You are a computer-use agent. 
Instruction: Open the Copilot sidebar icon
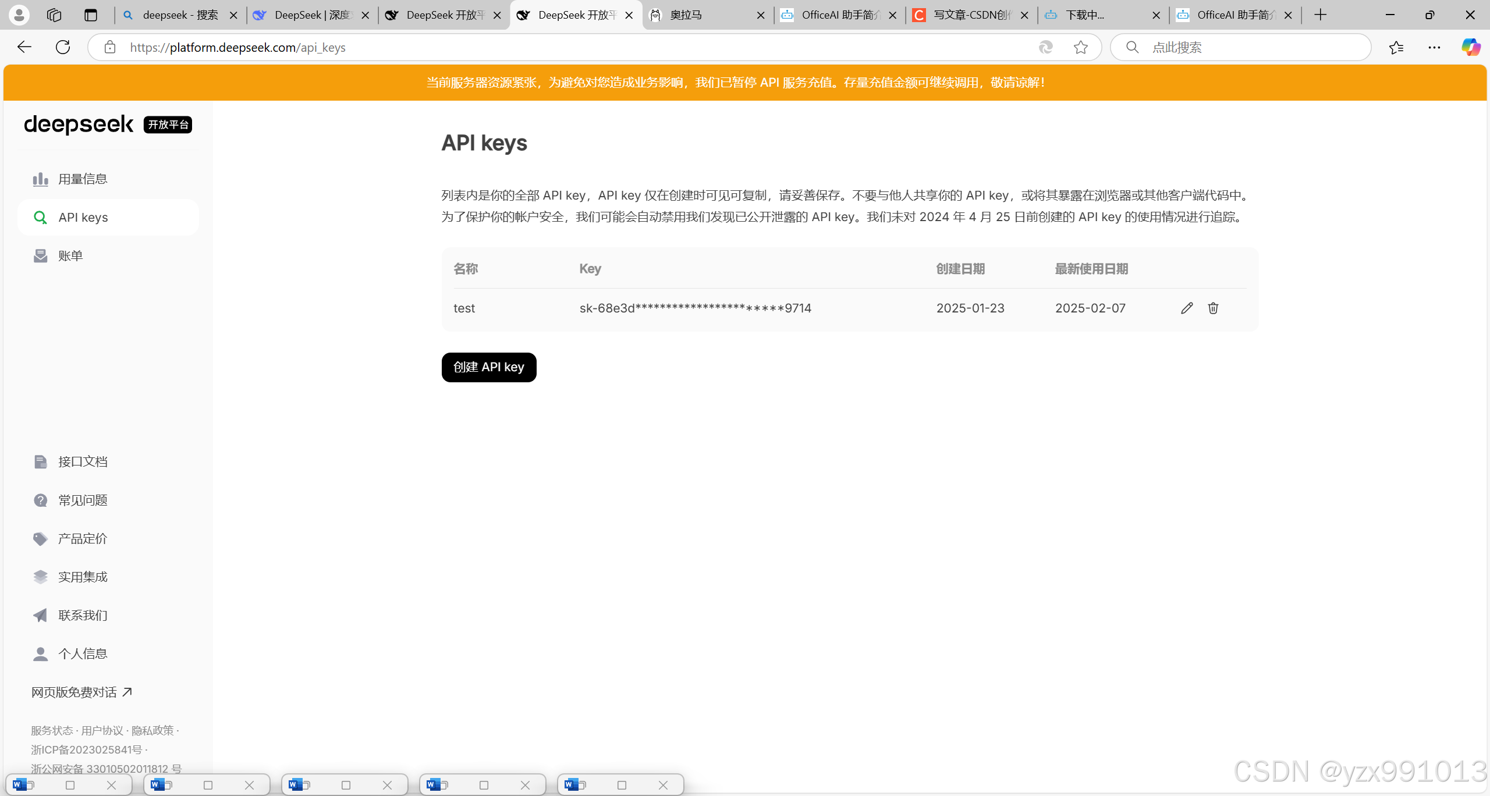coord(1470,47)
